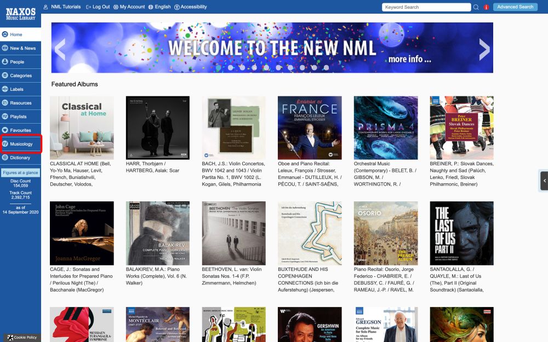Click the Advanced Search button
Image resolution: width=548 pixels, height=342 pixels.
coord(515,7)
